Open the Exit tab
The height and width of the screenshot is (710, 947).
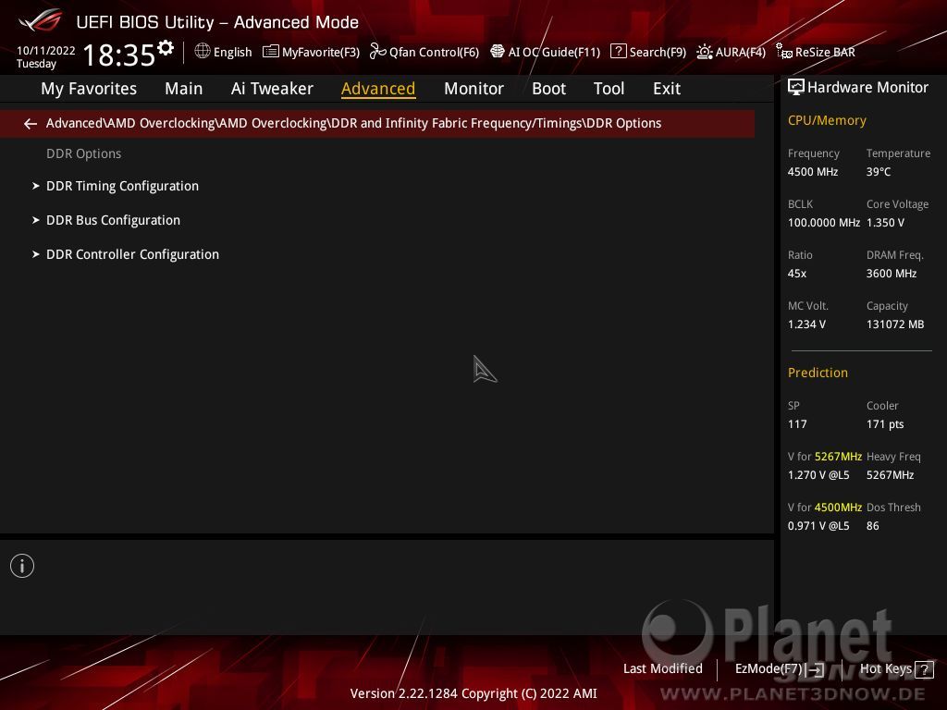click(667, 89)
